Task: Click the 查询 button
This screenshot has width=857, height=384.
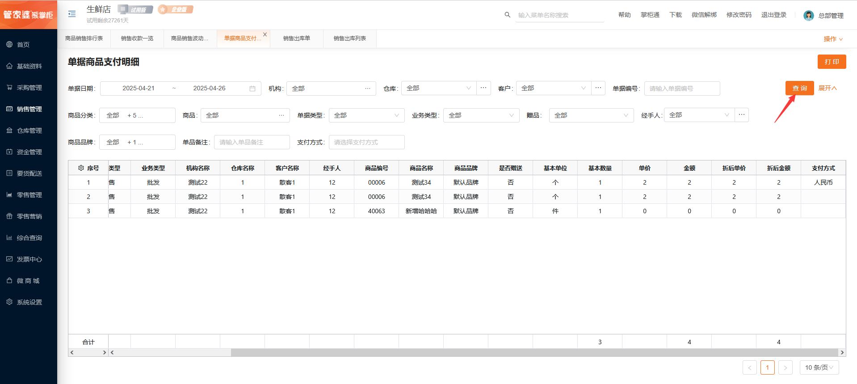Action: pyautogui.click(x=799, y=88)
